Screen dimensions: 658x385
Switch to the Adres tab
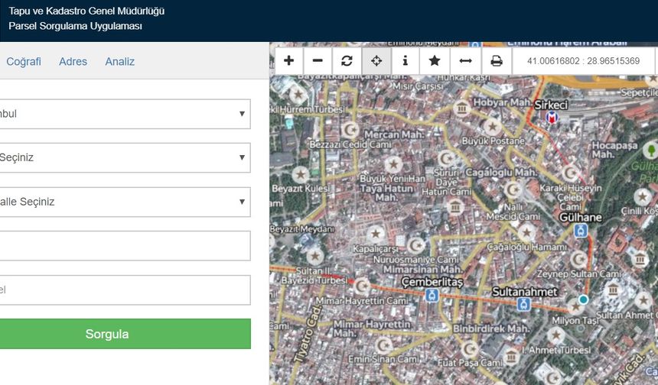point(73,62)
